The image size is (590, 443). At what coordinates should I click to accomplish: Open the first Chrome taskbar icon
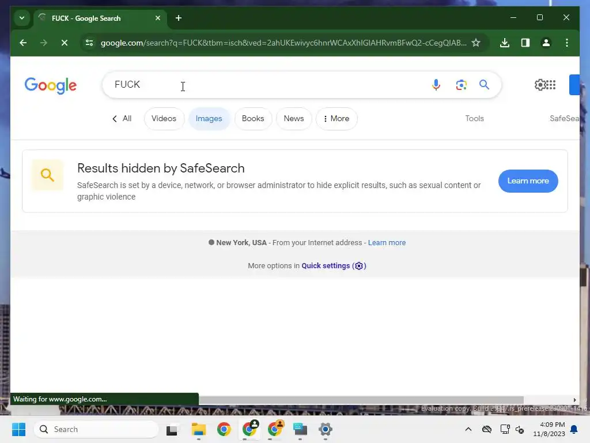coord(224,429)
